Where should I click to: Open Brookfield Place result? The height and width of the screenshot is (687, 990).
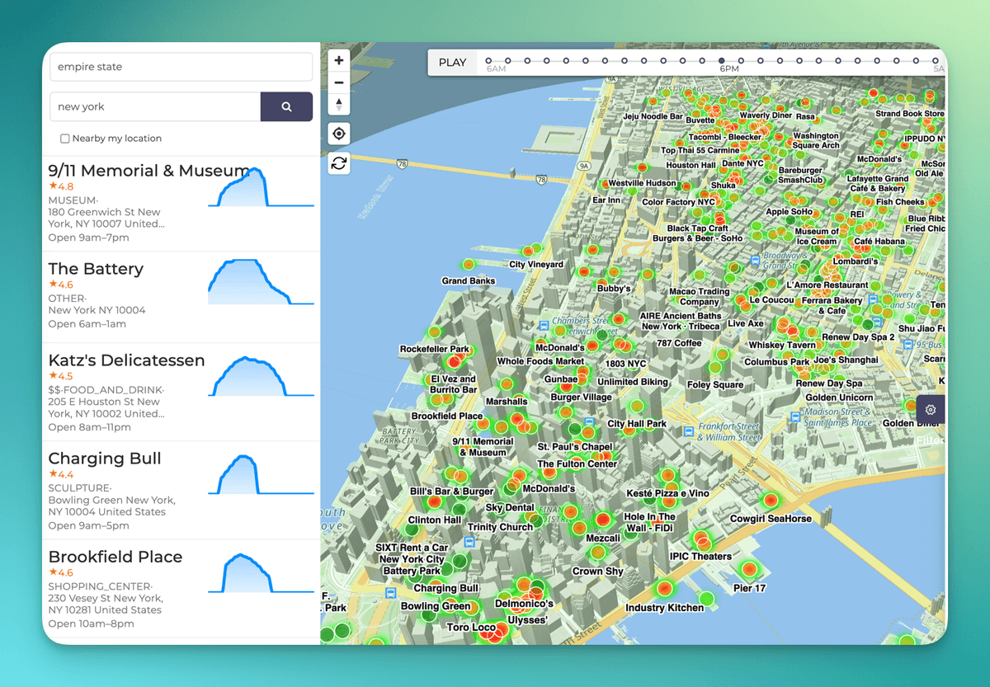click(181, 589)
